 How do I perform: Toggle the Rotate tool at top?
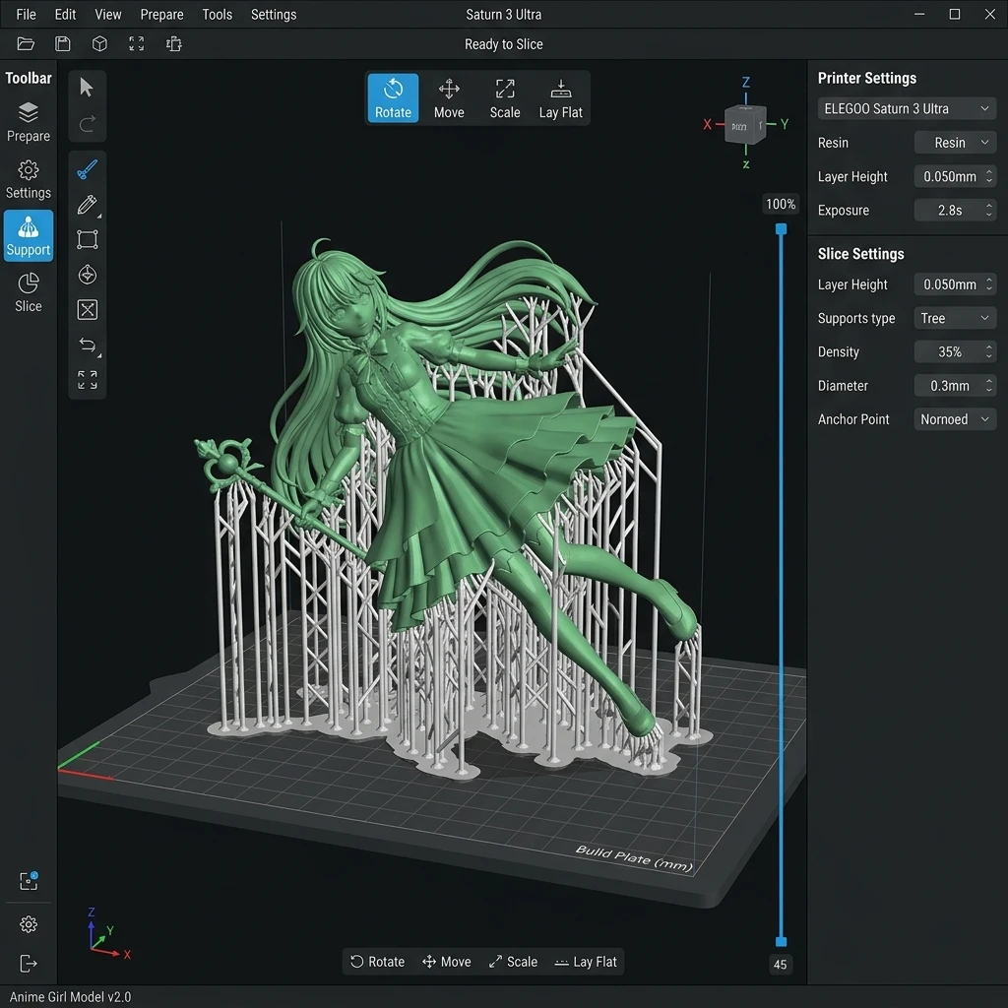[x=393, y=98]
